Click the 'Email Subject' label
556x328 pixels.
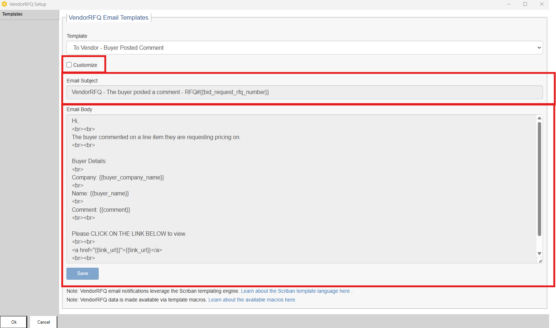[82, 81]
